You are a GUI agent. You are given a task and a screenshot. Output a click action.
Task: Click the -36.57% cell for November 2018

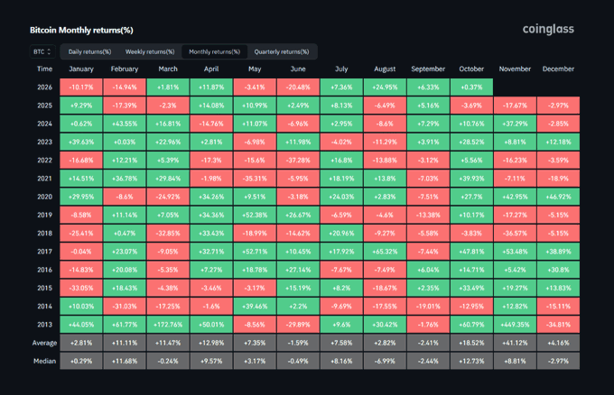pyautogui.click(x=515, y=234)
